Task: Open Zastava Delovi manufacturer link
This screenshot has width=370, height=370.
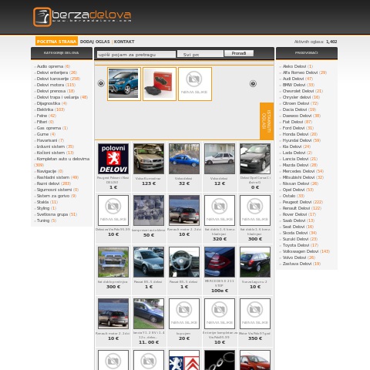Action: 297,264
